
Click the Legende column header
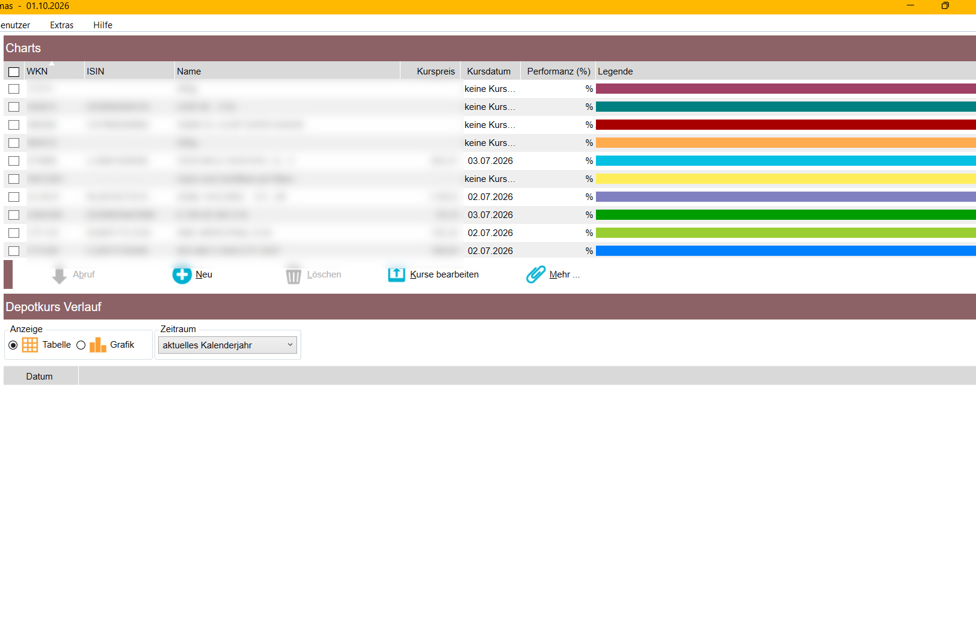pyautogui.click(x=785, y=71)
